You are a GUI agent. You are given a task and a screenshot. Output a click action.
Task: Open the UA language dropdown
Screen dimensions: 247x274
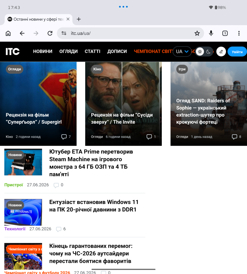point(182,52)
